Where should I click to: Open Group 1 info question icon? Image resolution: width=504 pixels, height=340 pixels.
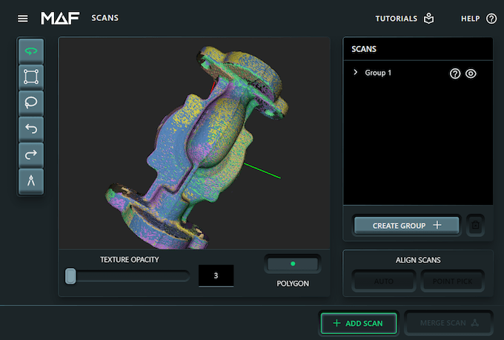(x=455, y=73)
